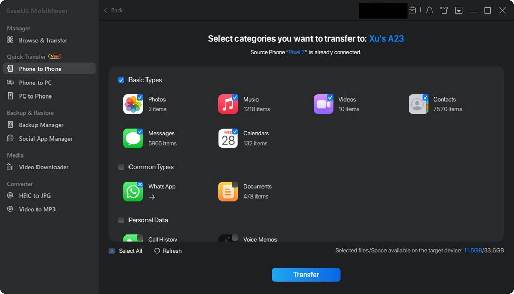This screenshot has height=294, width=514.
Task: Click the arrow under WhatsApp
Action: 152,197
